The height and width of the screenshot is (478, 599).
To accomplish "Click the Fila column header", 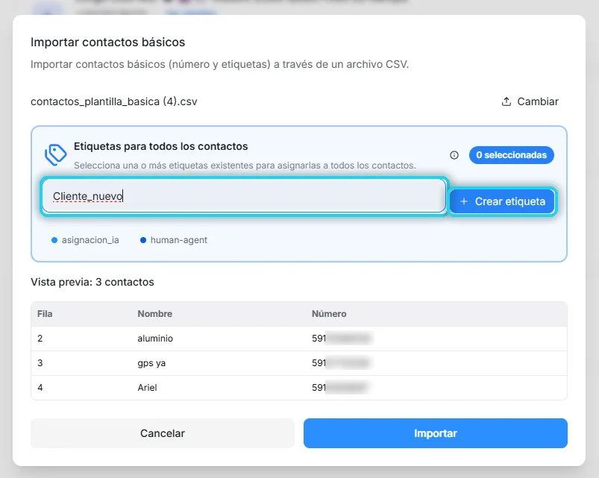I will 45,314.
